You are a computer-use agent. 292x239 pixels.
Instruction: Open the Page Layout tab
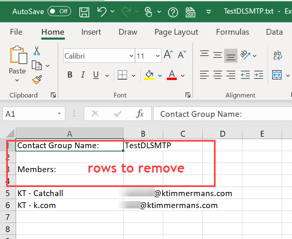176,32
